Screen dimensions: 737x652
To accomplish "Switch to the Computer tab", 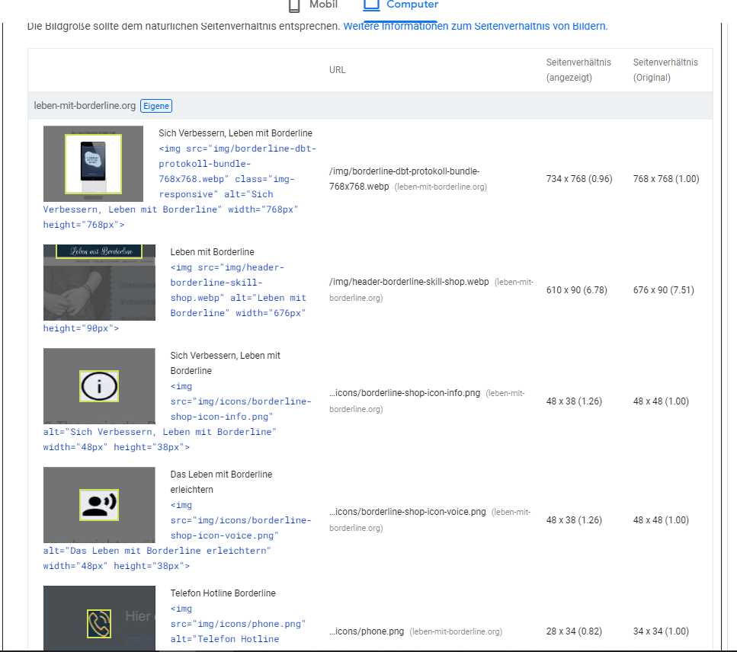I will point(412,5).
